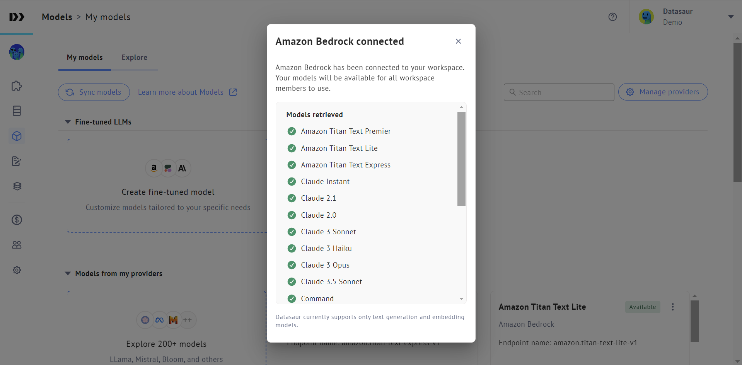Image resolution: width=742 pixels, height=365 pixels.
Task: Click the models list scrollbar thumb in dialog
Action: tap(461, 159)
